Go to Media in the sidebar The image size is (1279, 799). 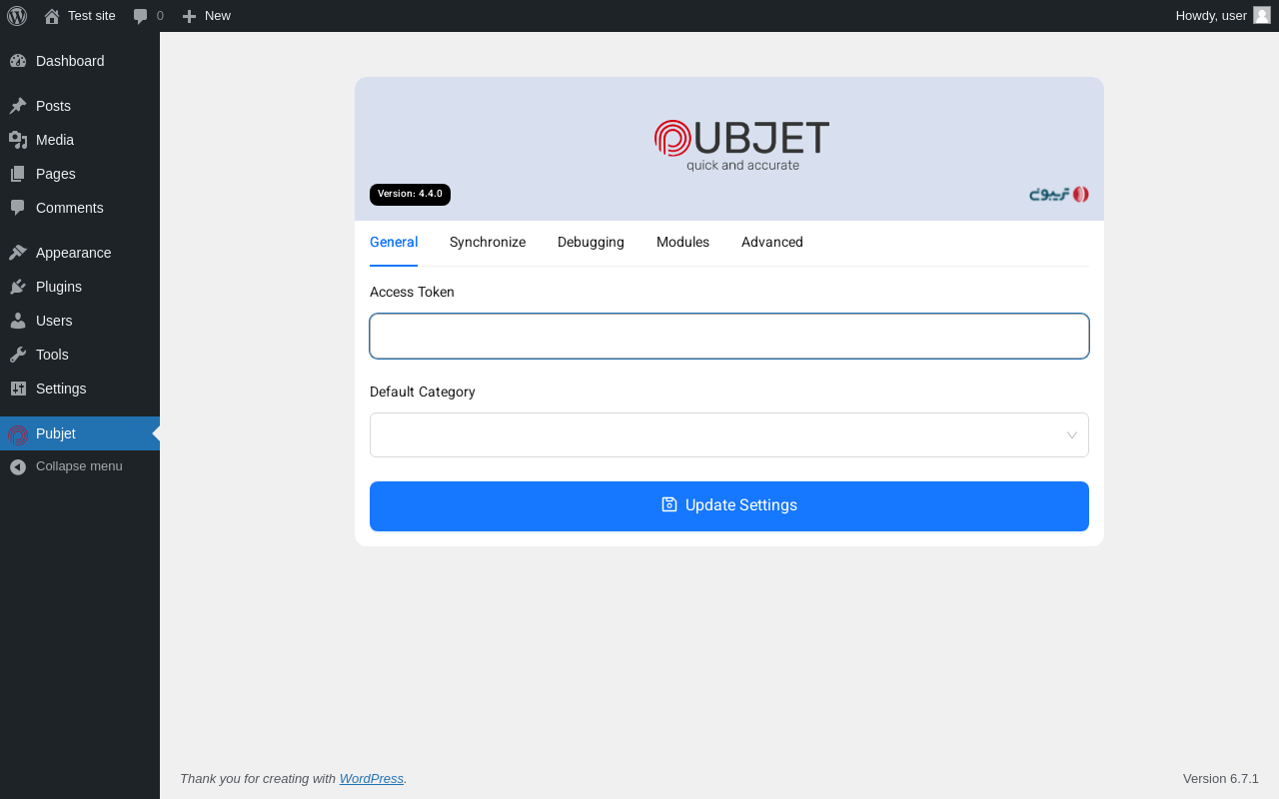80,140
